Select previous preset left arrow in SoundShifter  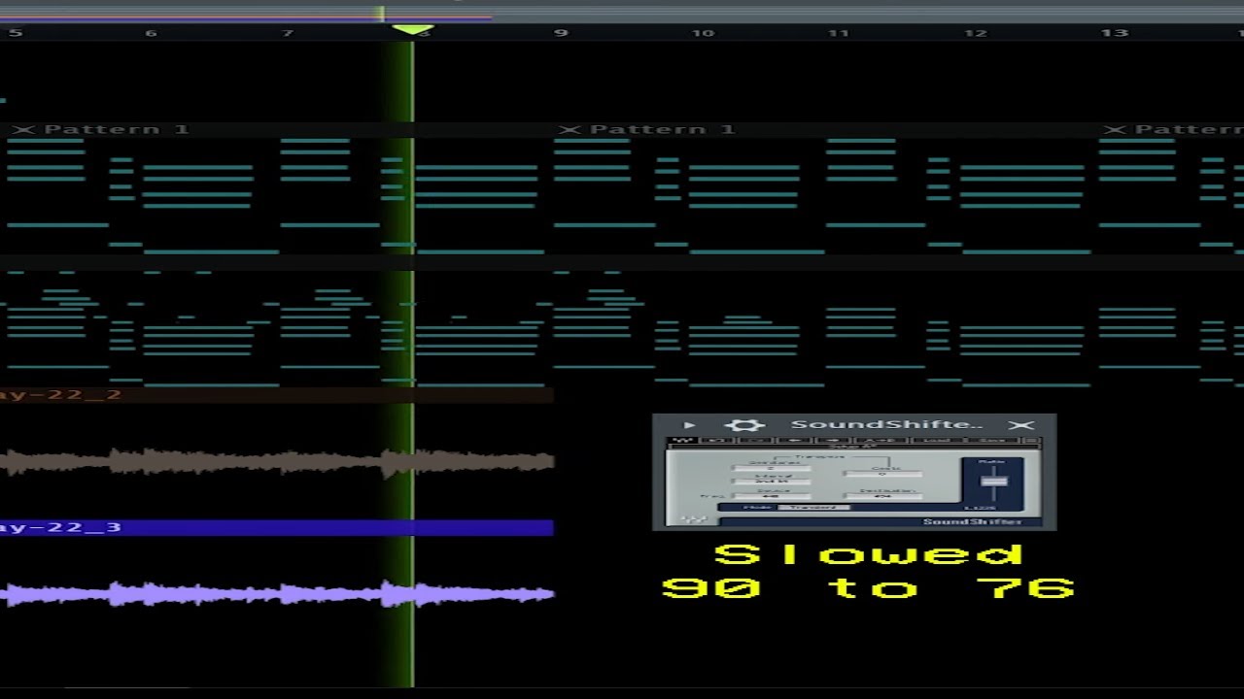[x=794, y=441]
